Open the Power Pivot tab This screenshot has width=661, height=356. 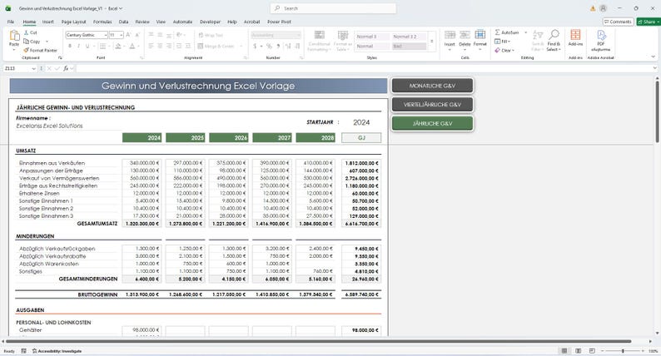pyautogui.click(x=279, y=22)
